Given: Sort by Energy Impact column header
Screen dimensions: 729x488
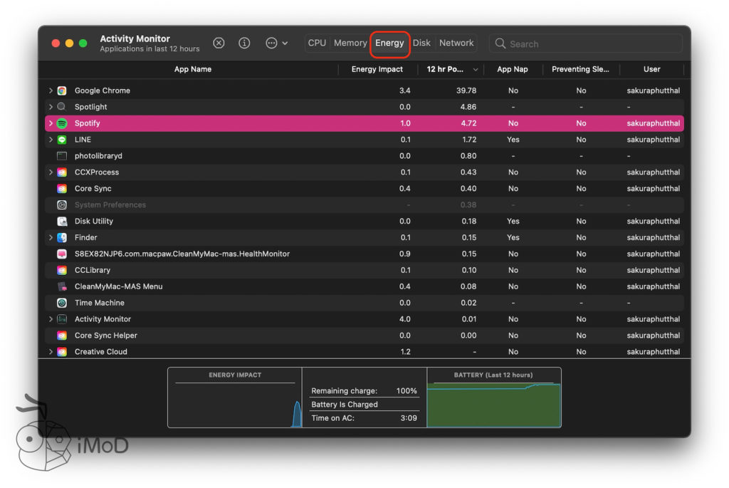Looking at the screenshot, I should point(377,69).
